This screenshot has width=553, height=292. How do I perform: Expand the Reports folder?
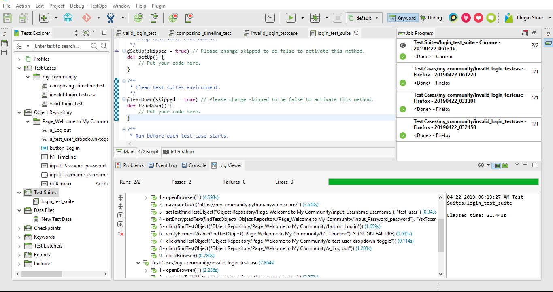pos(19,255)
